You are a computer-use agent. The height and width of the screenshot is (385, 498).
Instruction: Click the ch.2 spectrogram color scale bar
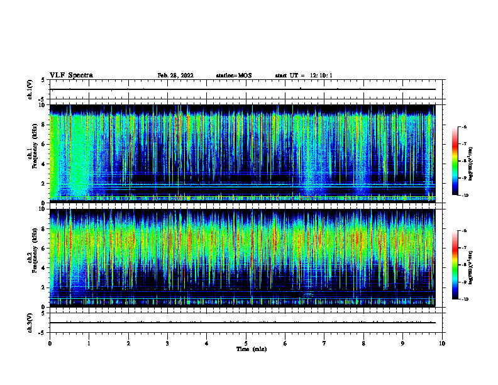pyautogui.click(x=455, y=265)
